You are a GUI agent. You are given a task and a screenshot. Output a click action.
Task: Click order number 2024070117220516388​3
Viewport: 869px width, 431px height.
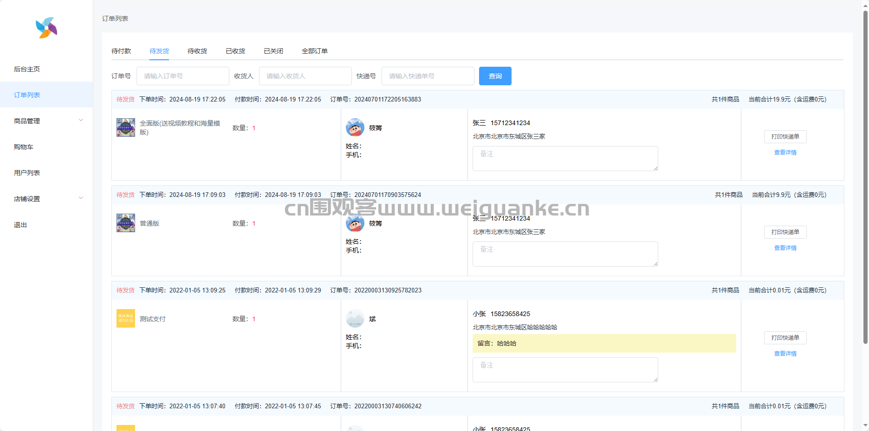click(x=388, y=99)
